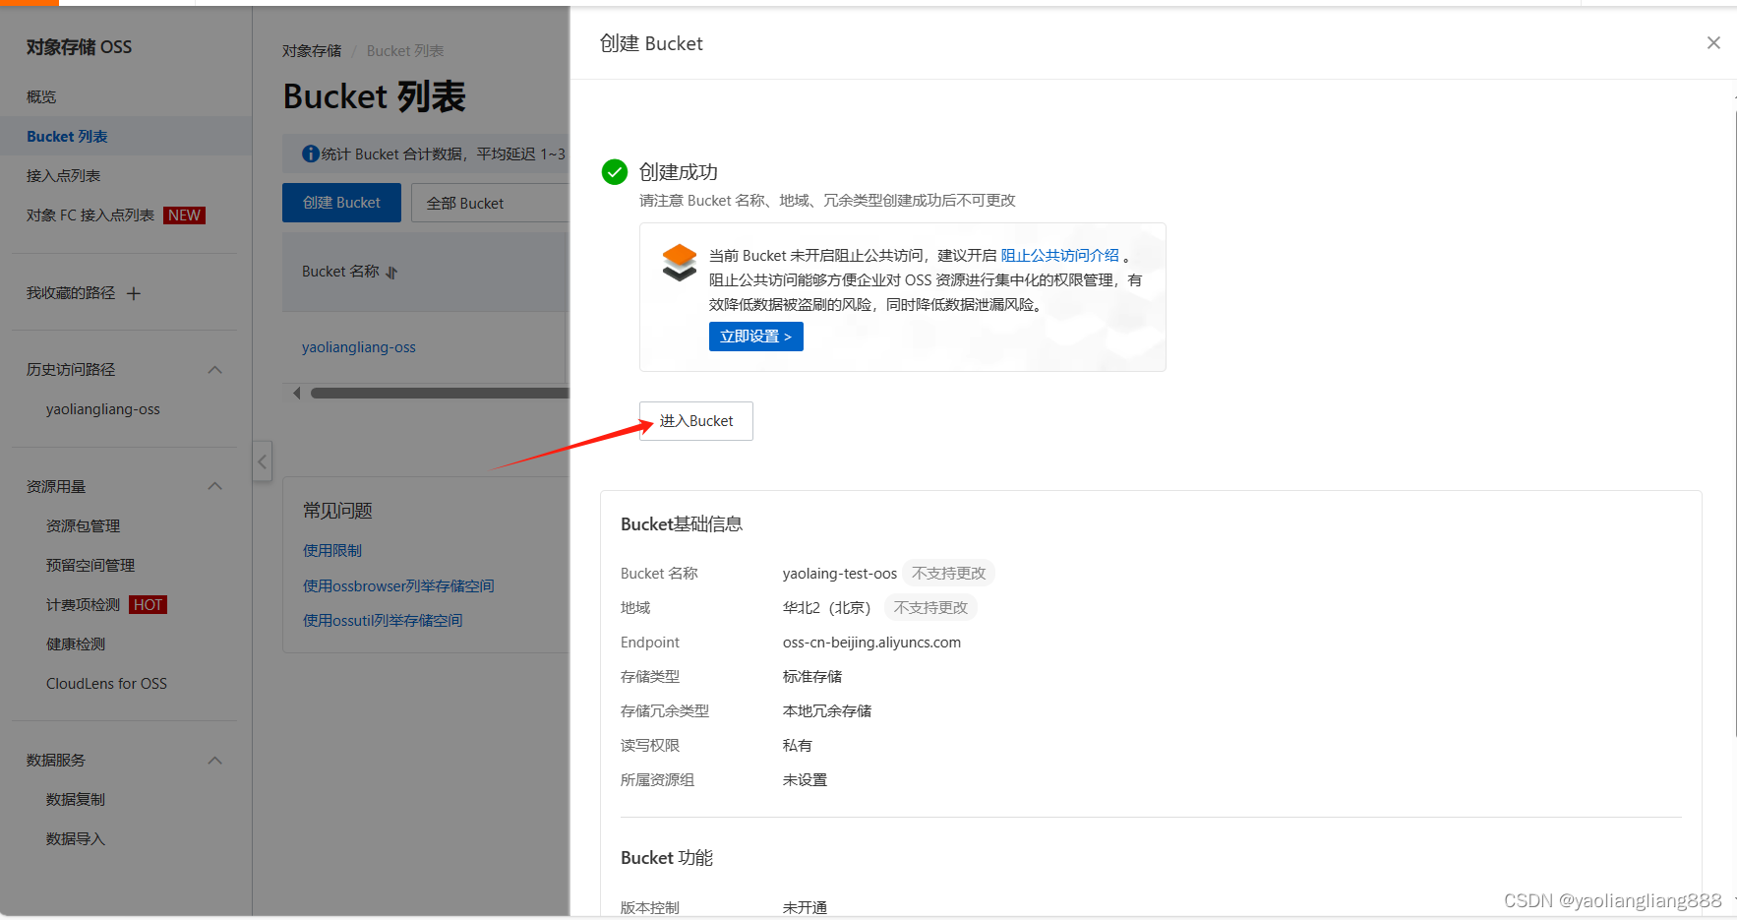Screen dimensions: 1737x920
Task: Click the 对象存储 breadcrumb
Action: 312,51
